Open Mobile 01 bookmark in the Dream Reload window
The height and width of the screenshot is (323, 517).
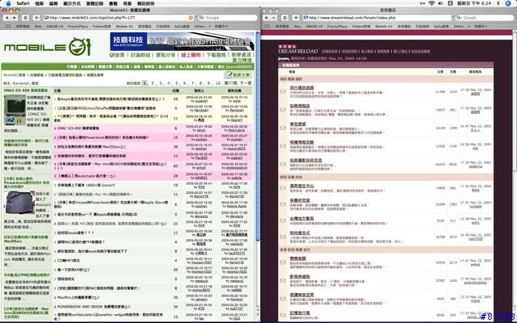point(384,27)
